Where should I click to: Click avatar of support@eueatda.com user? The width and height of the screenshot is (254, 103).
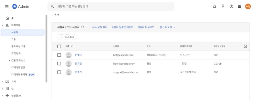(x=69, y=72)
